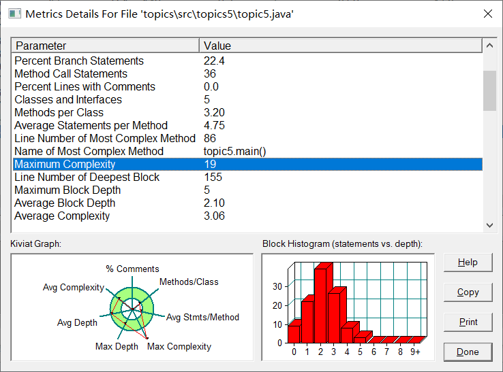Screen dimensions: 503x372
Task: Click the value 4.75
Action: coord(214,126)
